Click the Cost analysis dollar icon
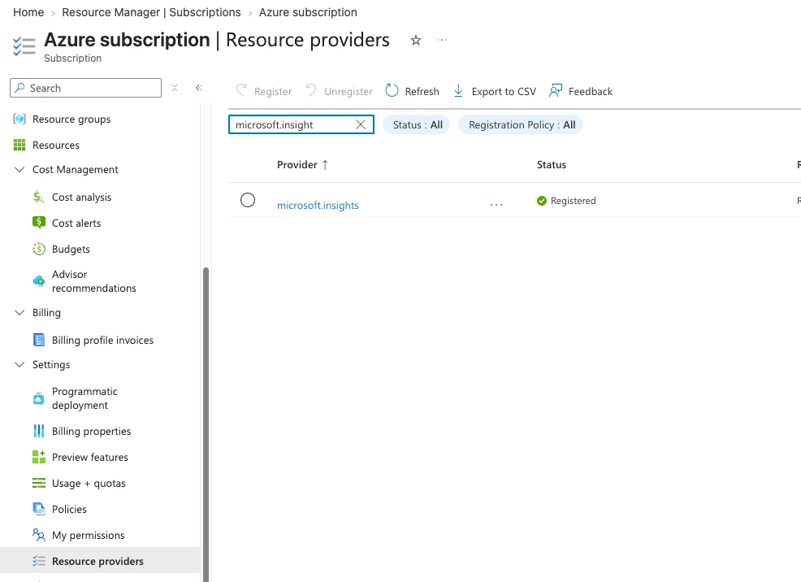Screen dimensions: 801x582 point(39,198)
